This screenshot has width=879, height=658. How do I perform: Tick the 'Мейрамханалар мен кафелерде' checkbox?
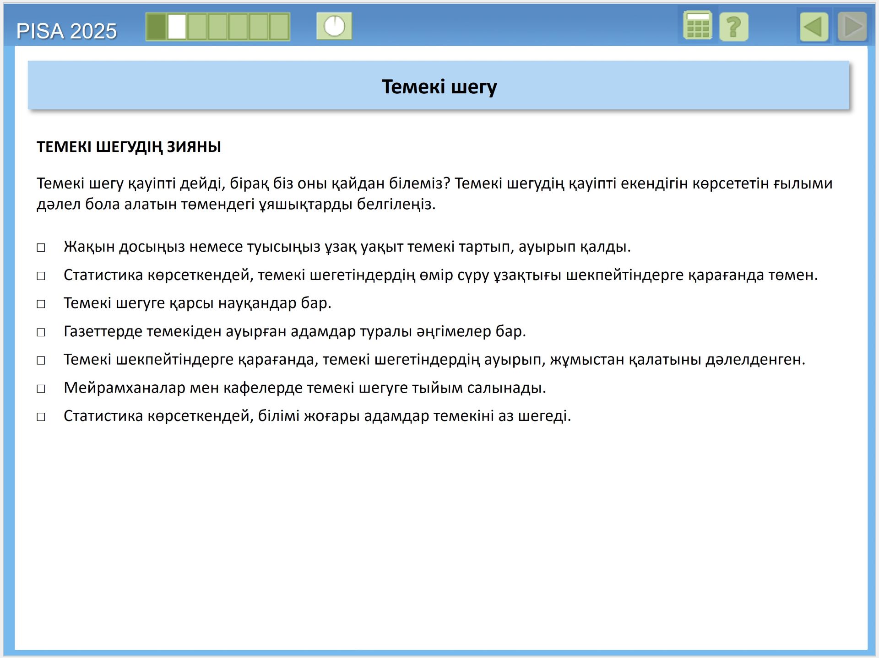click(x=41, y=388)
